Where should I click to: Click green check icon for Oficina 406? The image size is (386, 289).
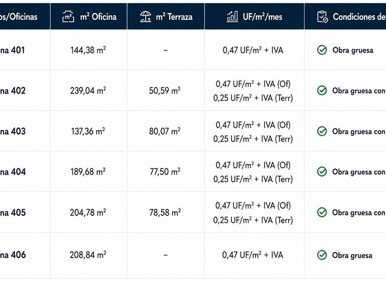click(322, 255)
